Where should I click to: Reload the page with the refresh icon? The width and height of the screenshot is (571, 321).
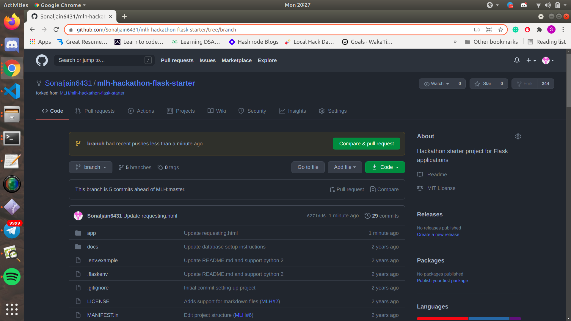[x=56, y=30]
